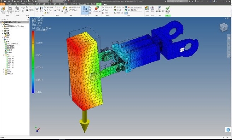Viewport: 232px width, 140px height.
Task: Click the Create Study icon in the ribbon
Action: point(3,10)
